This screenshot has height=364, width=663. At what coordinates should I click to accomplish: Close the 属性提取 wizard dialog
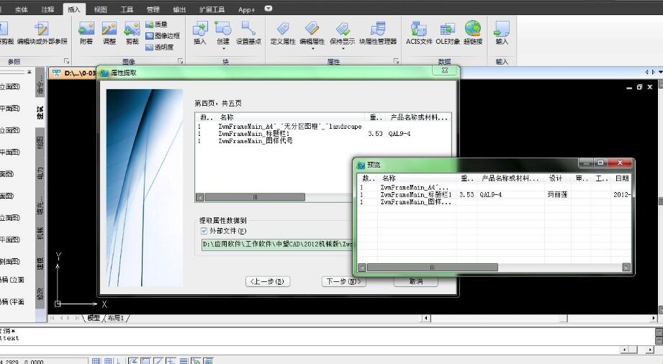pyautogui.click(x=444, y=71)
